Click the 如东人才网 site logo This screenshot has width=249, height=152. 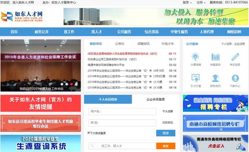pyautogui.click(x=22, y=17)
